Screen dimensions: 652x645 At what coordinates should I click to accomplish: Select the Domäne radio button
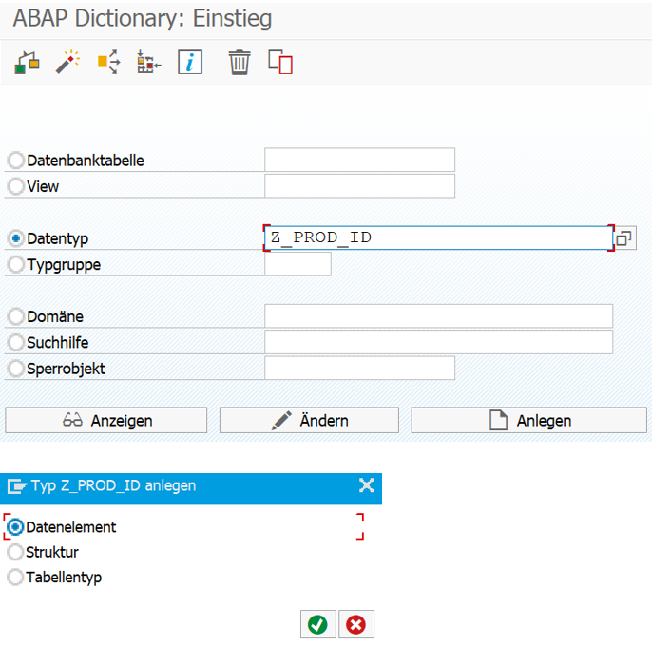[x=16, y=316]
